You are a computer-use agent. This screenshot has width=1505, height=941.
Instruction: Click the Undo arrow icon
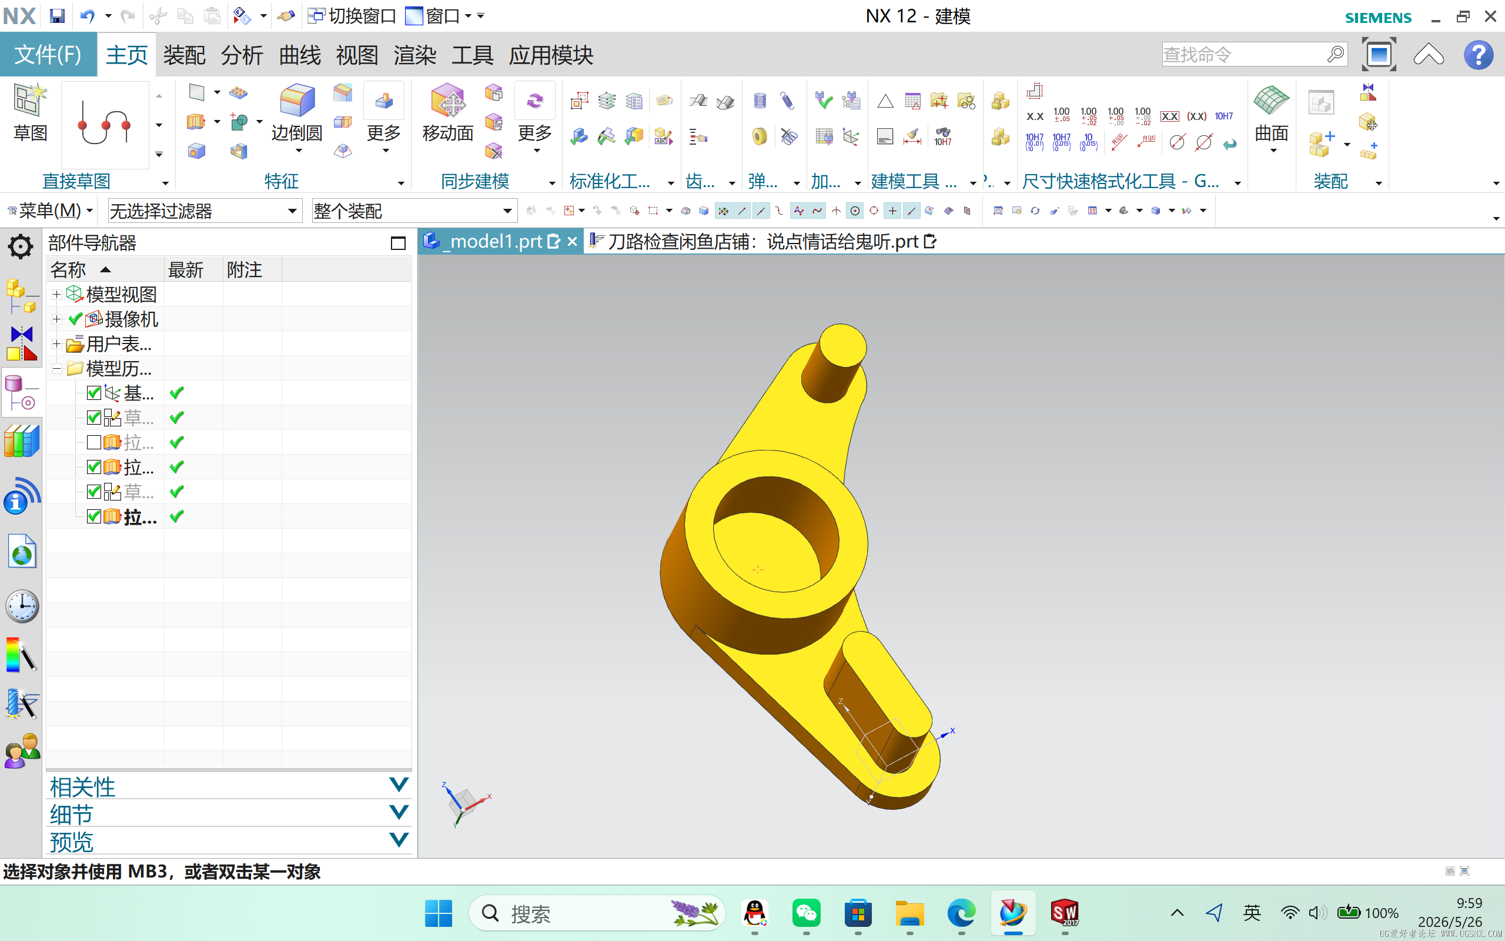click(87, 15)
